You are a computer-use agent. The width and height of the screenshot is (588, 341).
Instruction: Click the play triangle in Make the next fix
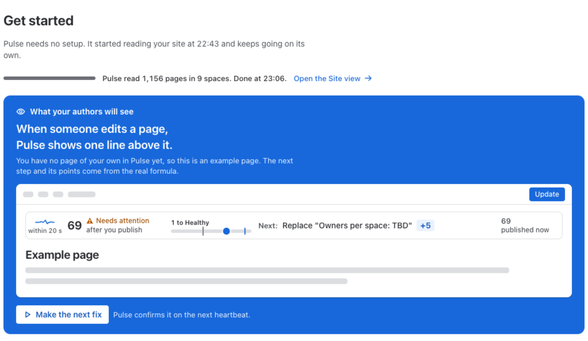(28, 315)
